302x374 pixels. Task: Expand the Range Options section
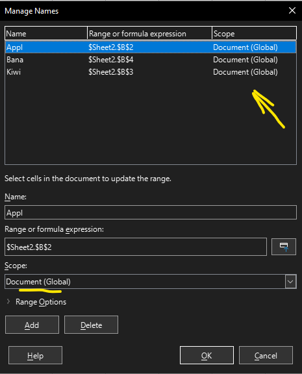[x=36, y=302]
